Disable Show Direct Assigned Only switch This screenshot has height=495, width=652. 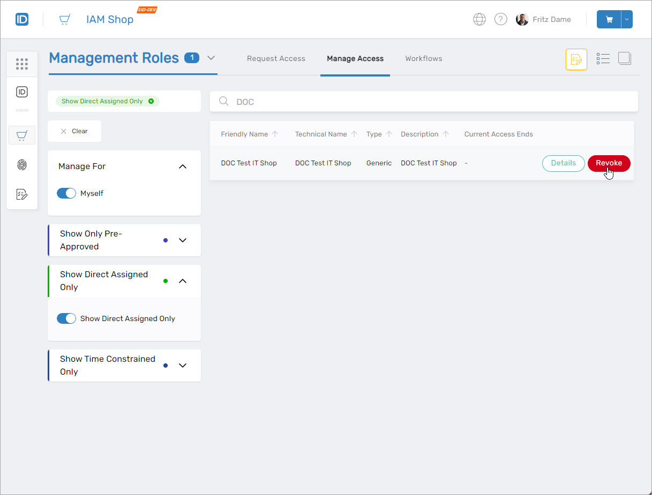tap(66, 318)
